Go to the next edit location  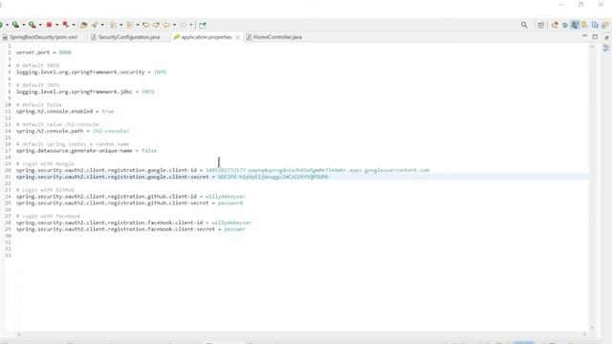click(x=156, y=25)
